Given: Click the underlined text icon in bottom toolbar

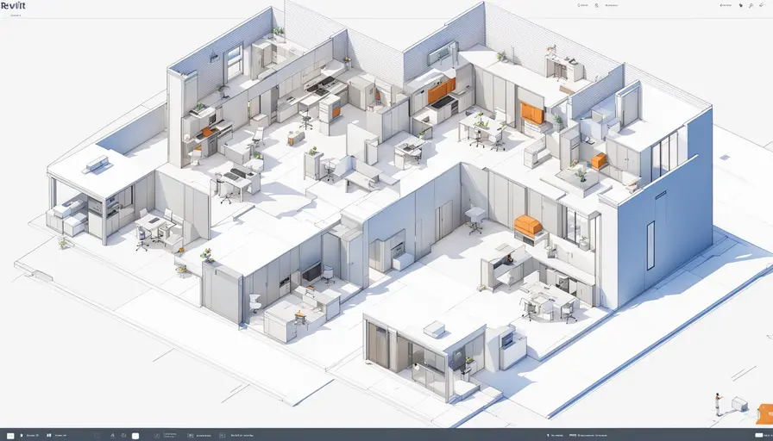Looking at the screenshot, I should [x=113, y=436].
